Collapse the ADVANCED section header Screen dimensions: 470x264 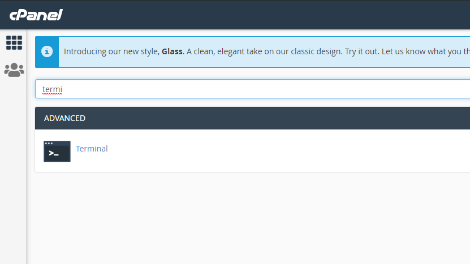65,118
